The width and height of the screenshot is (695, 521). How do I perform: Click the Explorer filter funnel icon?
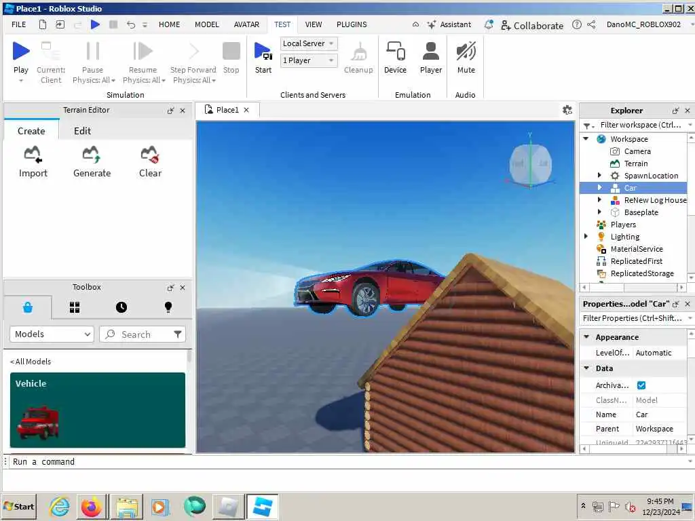pyautogui.click(x=586, y=126)
